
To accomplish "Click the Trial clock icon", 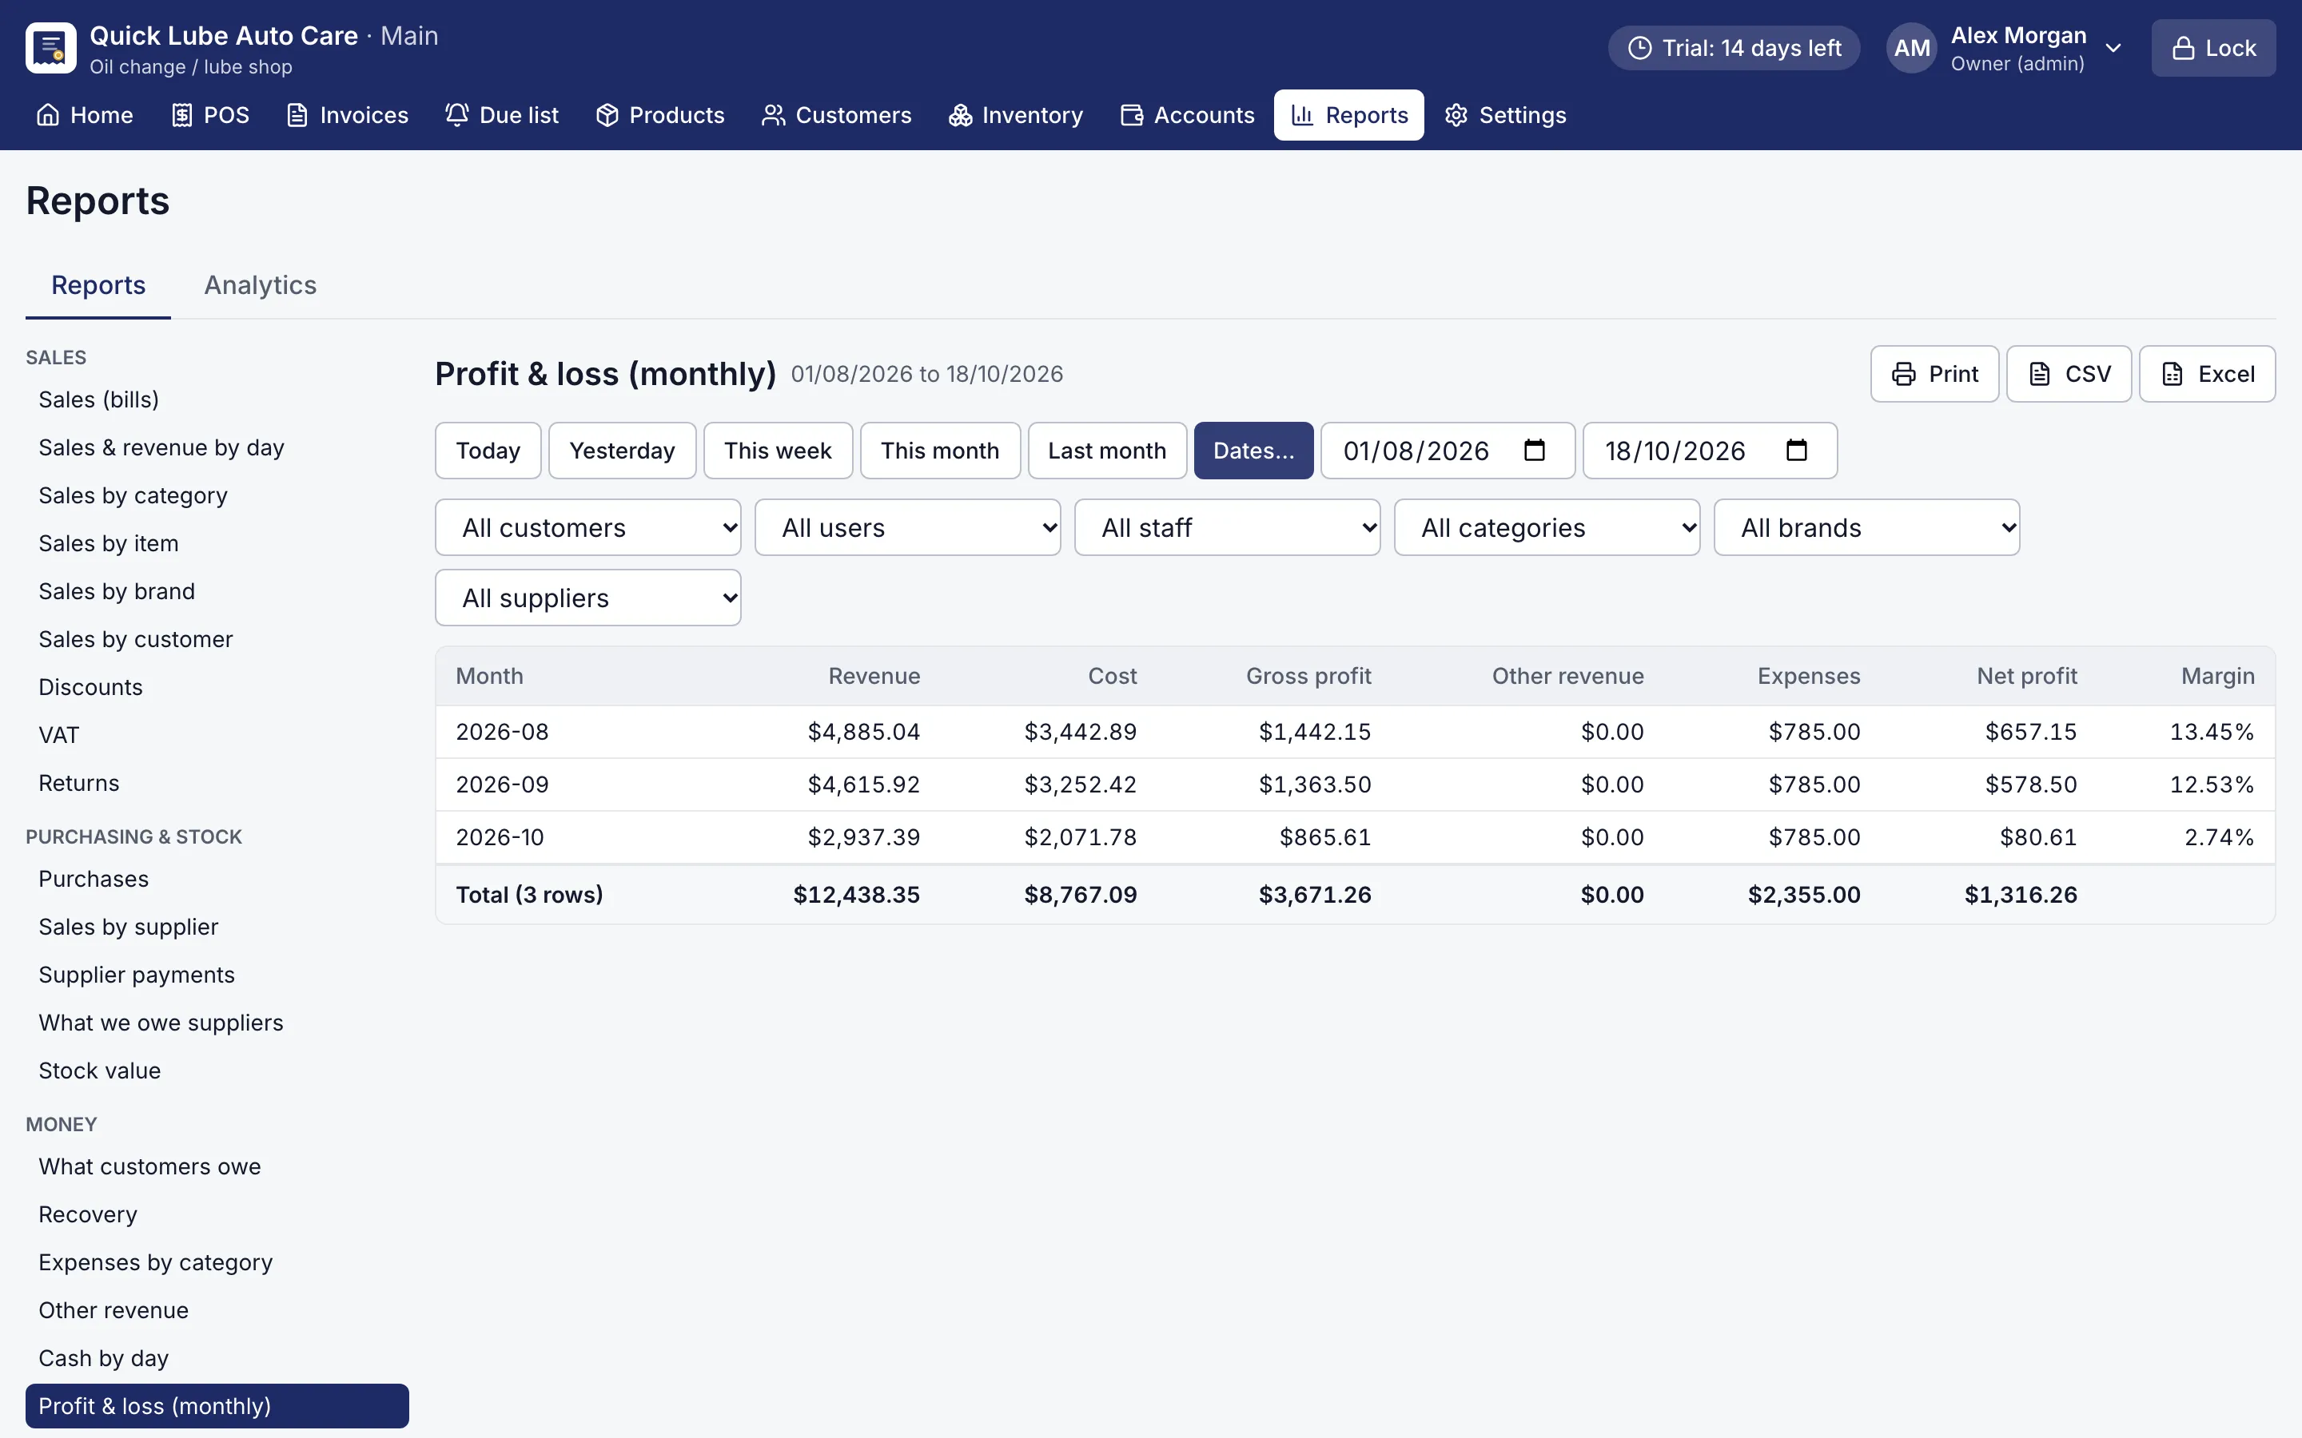I will pos(1640,48).
